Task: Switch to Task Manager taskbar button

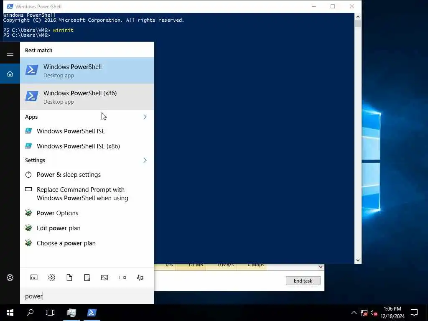Action: tap(71, 313)
